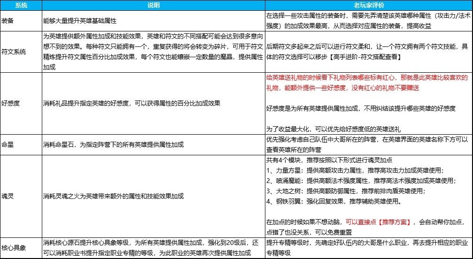Click the 系统 column header

(20, 5)
